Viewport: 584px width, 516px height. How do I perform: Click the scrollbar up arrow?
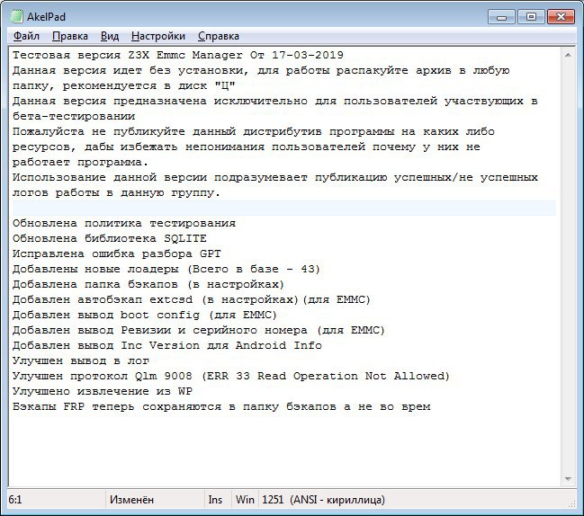click(x=568, y=55)
